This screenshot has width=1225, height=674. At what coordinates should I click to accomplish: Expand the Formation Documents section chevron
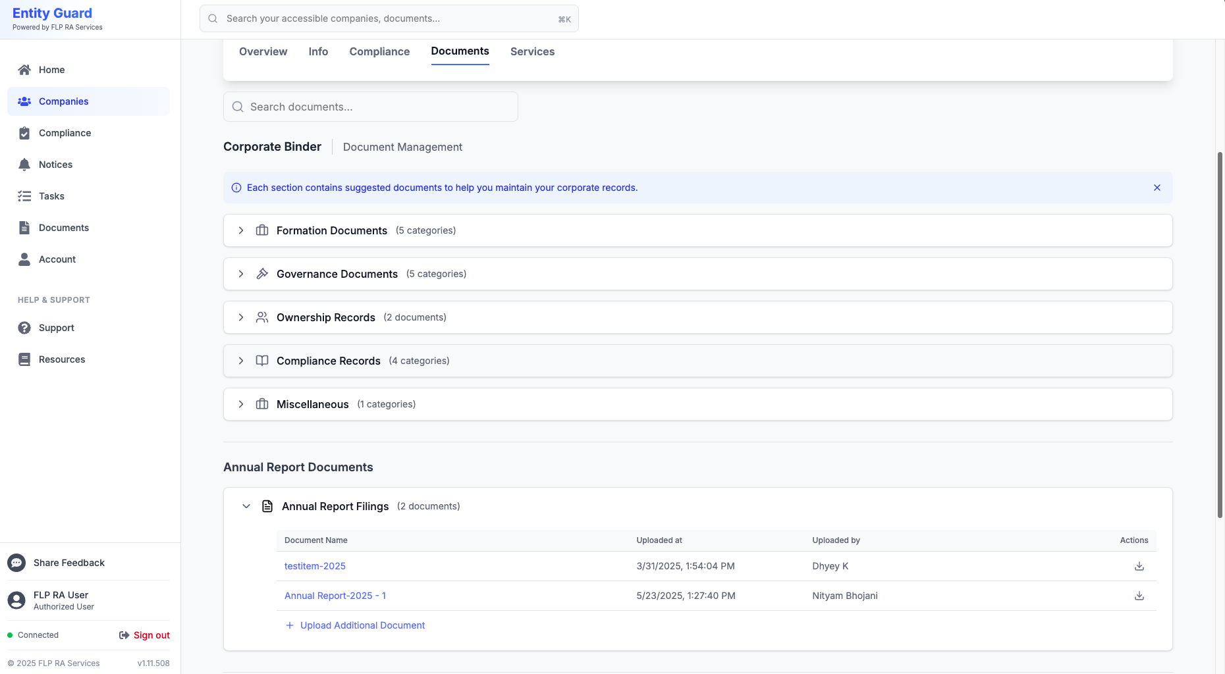pyautogui.click(x=241, y=230)
